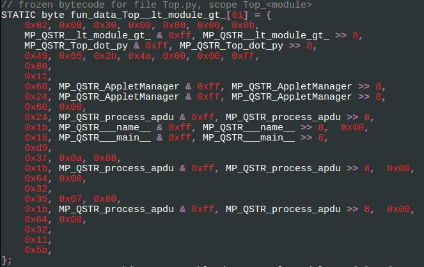Click the 0x5b byte value

[x=36, y=250]
